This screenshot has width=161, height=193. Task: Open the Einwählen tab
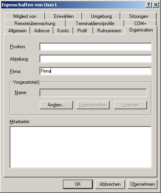tap(64, 16)
